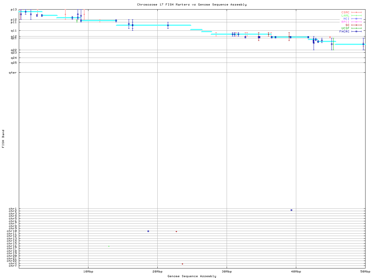
Task: Click the long cyan bar spanning 14–25 Mbp
Action: (153, 25)
